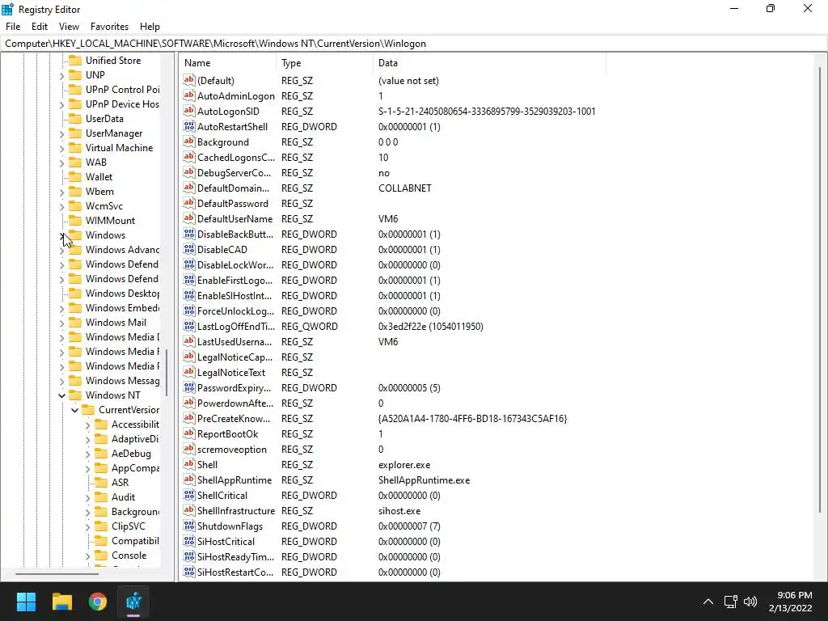This screenshot has width=828, height=621.
Task: Launch Google Chrome from taskbar
Action: pos(98,602)
